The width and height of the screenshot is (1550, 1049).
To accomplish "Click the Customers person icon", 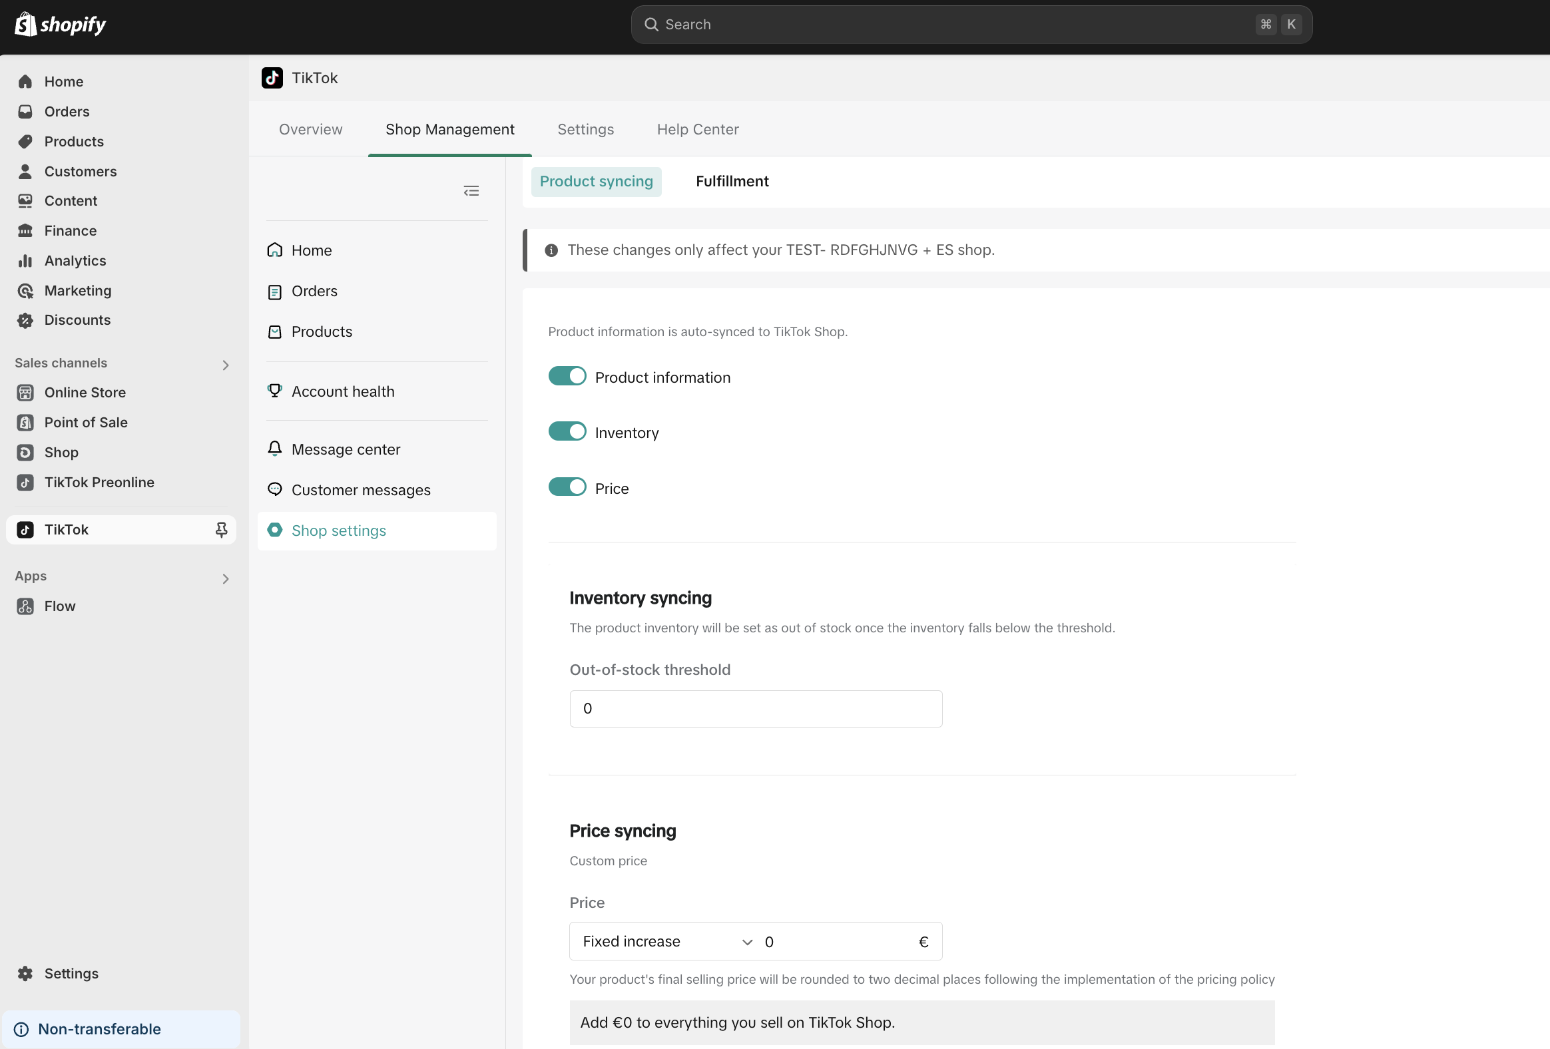I will [x=25, y=171].
